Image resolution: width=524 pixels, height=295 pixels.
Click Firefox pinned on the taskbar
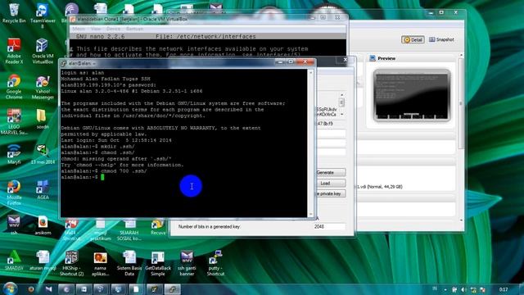tap(31, 289)
